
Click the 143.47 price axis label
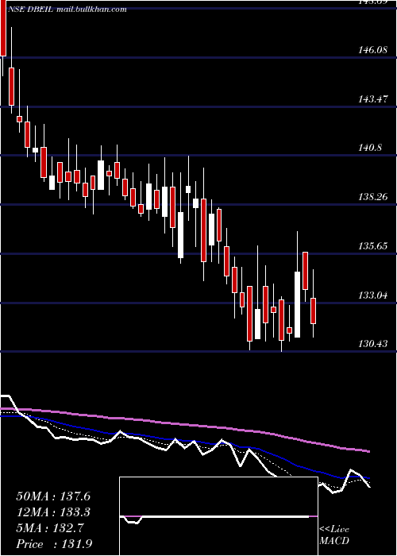pos(372,99)
